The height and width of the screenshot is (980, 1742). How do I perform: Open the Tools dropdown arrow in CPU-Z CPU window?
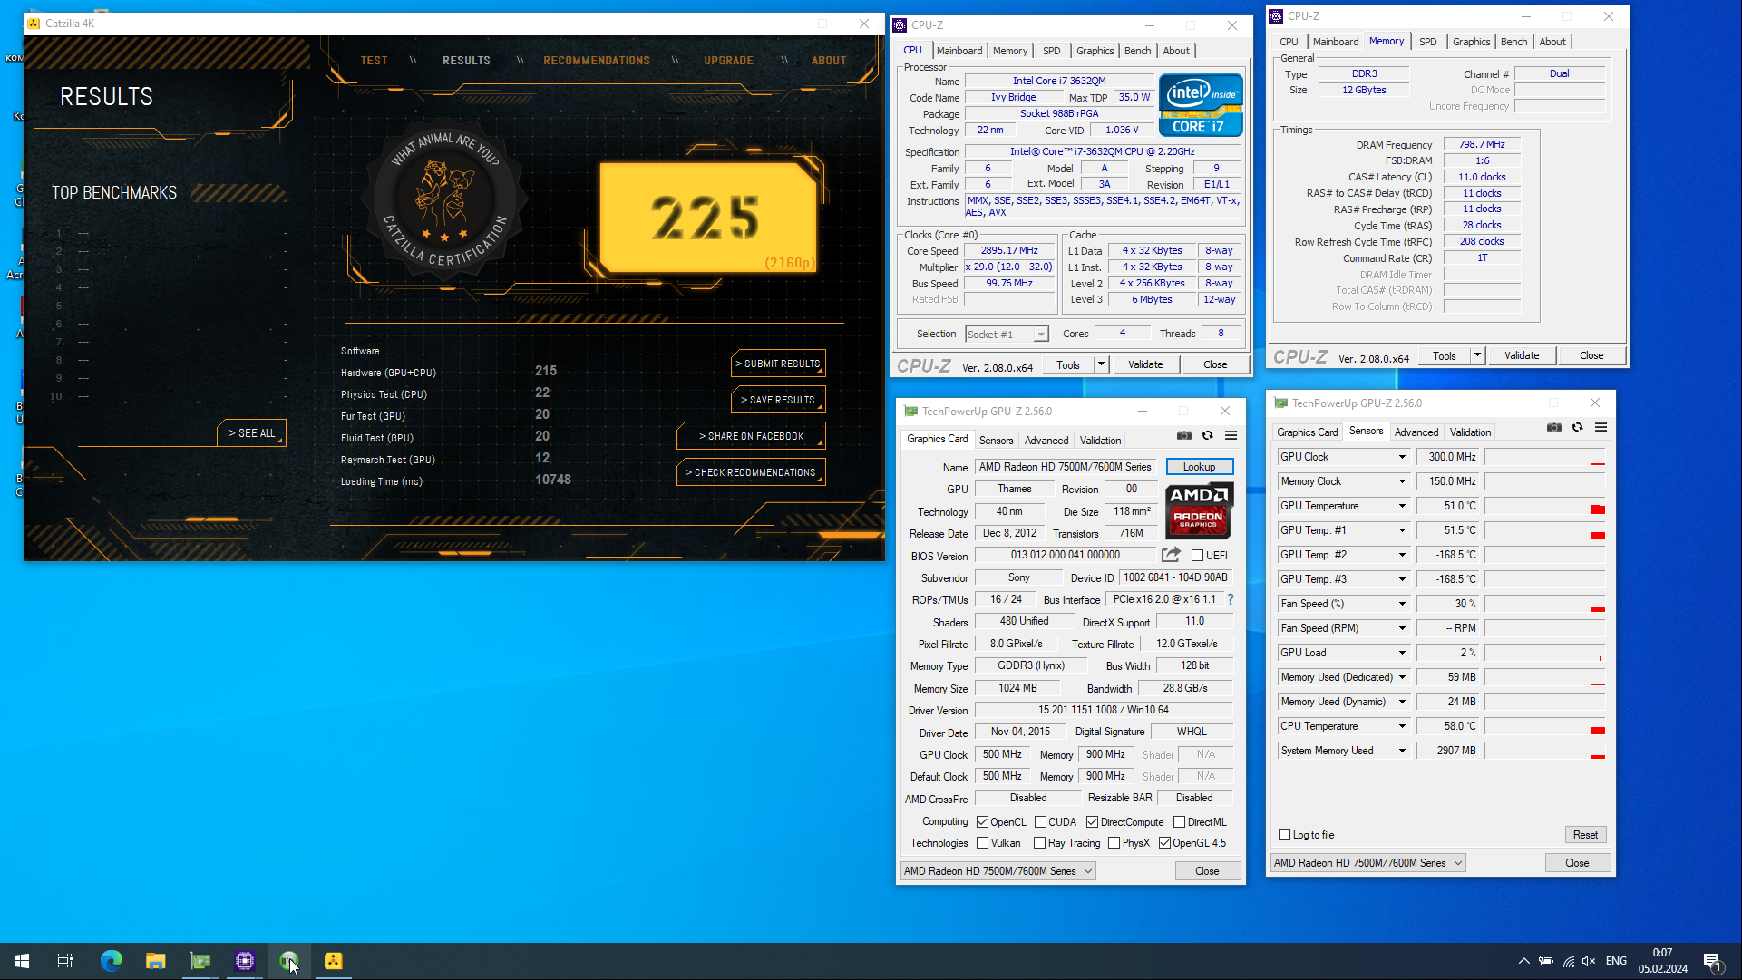[1101, 364]
